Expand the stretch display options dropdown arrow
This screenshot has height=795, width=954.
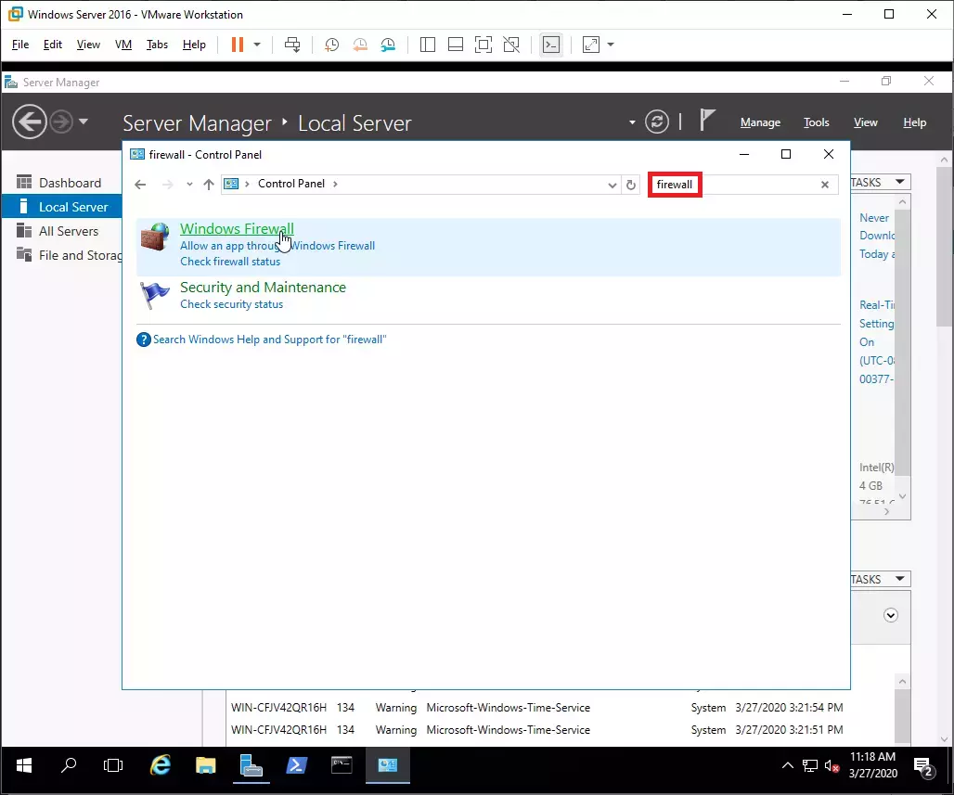pyautogui.click(x=611, y=45)
